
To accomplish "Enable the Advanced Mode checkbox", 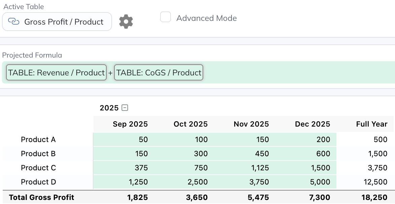I will pyautogui.click(x=166, y=17).
